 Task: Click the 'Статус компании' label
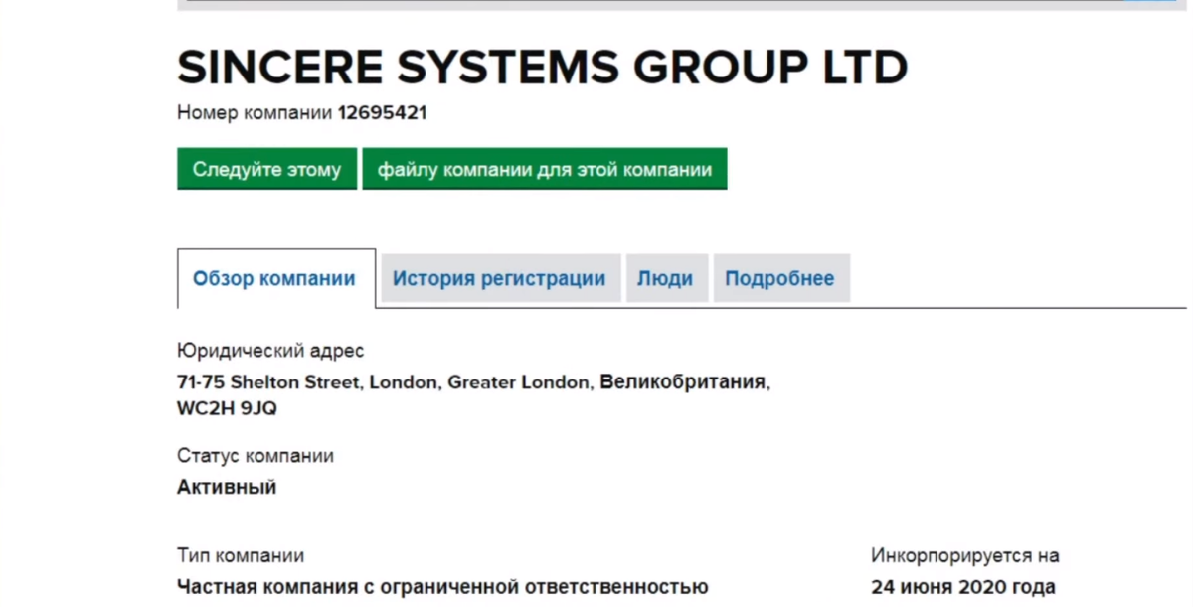pyautogui.click(x=256, y=456)
